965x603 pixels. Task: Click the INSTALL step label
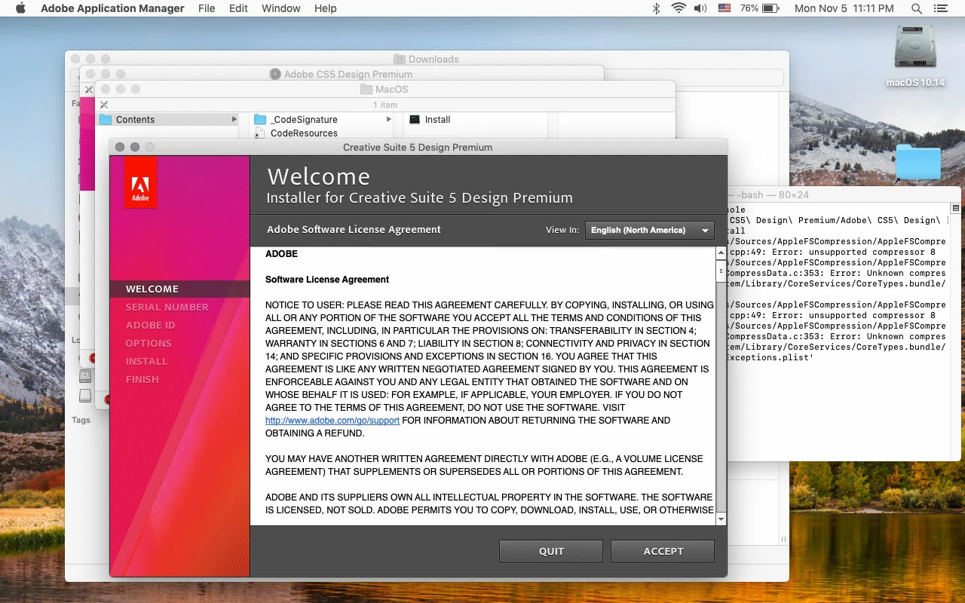pyautogui.click(x=147, y=361)
